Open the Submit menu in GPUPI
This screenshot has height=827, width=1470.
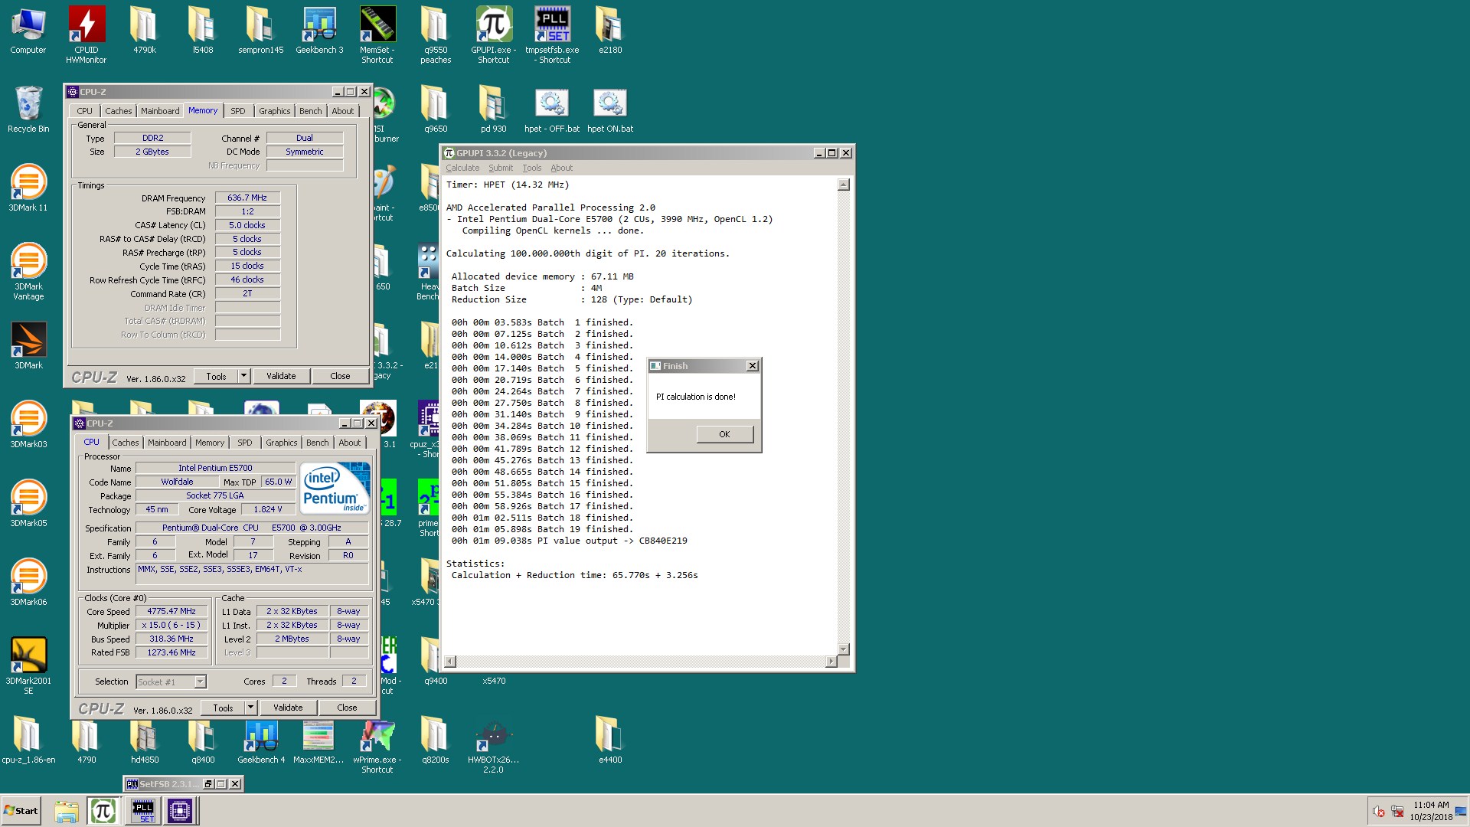tap(501, 168)
